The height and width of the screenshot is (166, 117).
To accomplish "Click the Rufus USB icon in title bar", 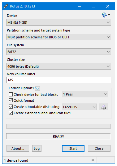I will (6, 6).
